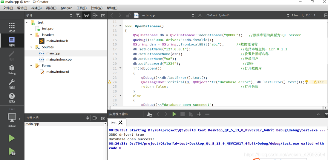The height and width of the screenshot is (160, 328).
Task: Collapse the Forms folder
Action: (31, 66)
